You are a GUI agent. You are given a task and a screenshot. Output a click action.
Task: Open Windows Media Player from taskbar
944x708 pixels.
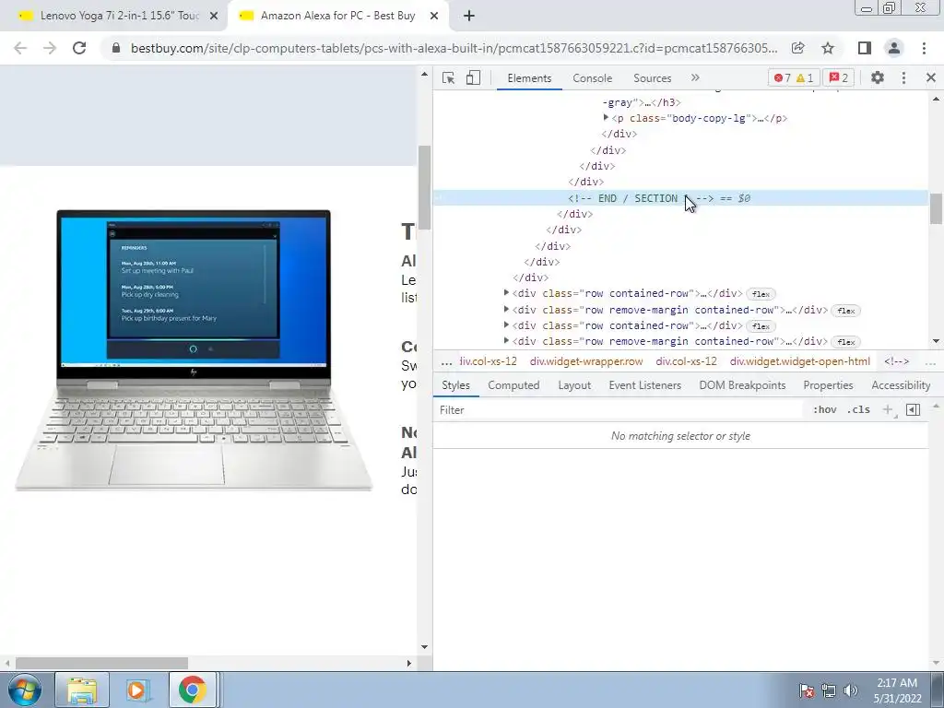coord(137,690)
